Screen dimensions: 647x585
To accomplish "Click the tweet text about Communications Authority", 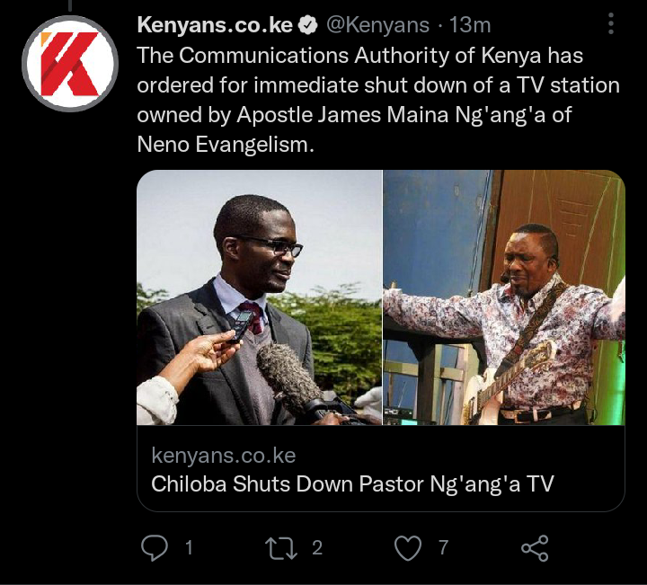I will [x=378, y=100].
